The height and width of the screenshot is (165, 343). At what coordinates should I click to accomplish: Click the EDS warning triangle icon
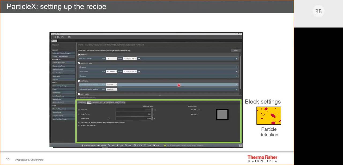[165, 145]
